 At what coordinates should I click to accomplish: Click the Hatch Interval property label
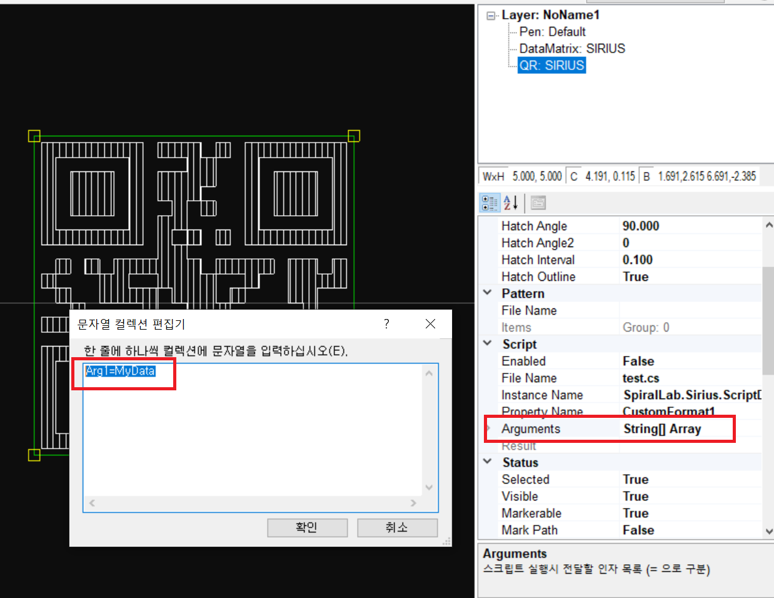pyautogui.click(x=538, y=260)
